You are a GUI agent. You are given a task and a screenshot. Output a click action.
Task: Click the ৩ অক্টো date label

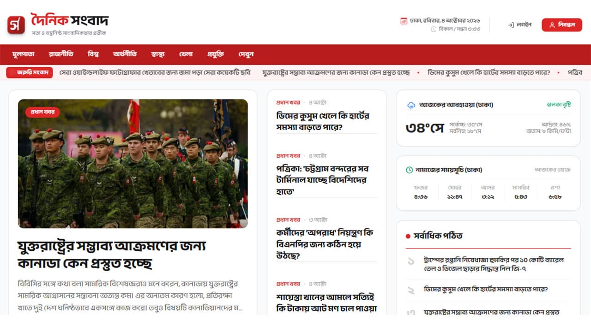(x=318, y=220)
